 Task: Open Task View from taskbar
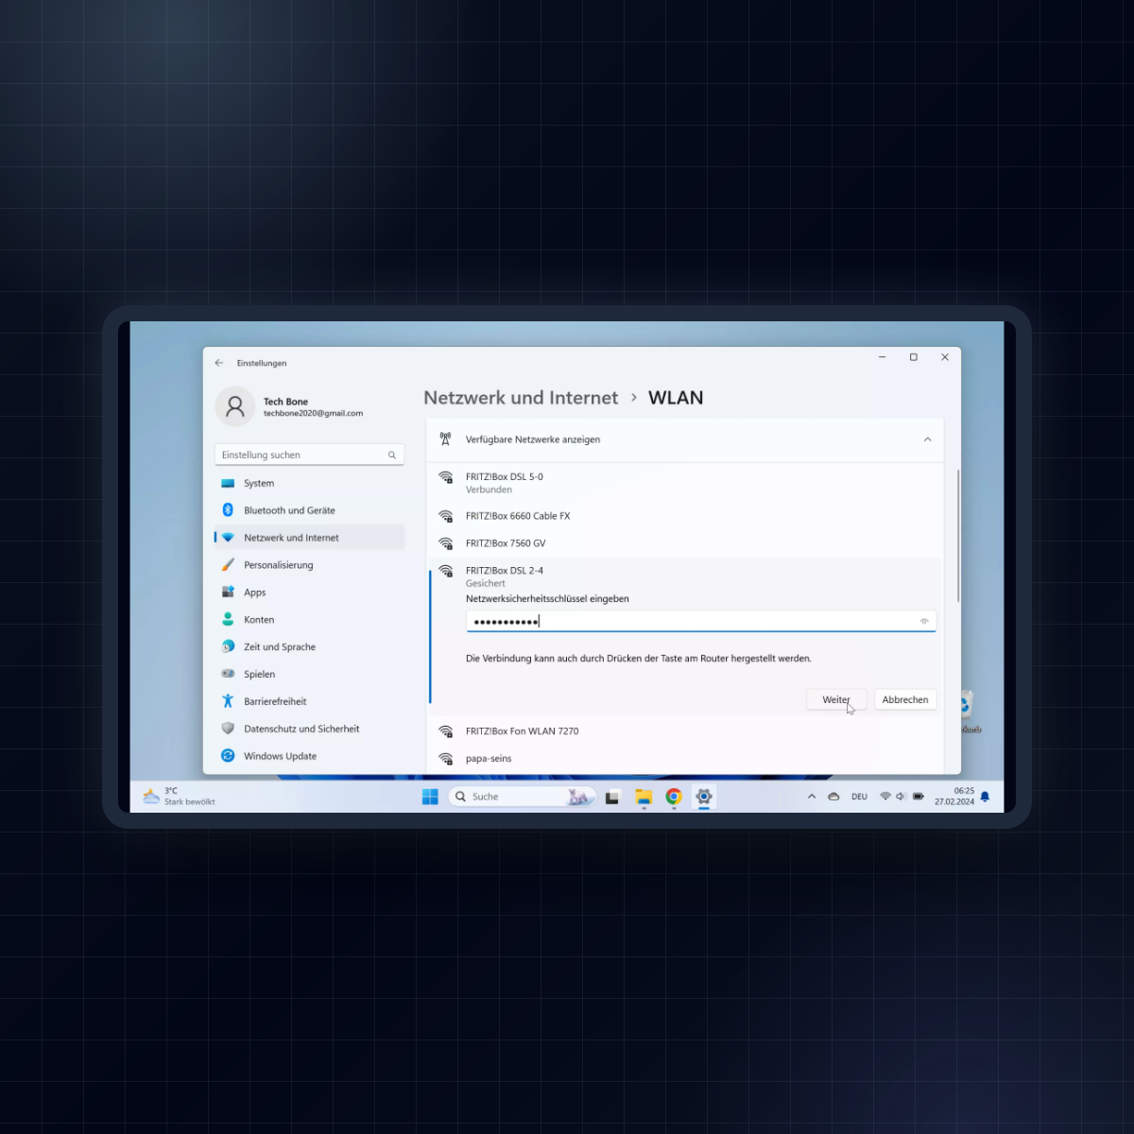pyautogui.click(x=612, y=797)
